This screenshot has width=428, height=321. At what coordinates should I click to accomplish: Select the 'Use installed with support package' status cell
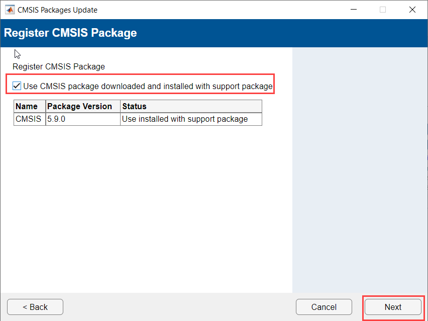(185, 119)
